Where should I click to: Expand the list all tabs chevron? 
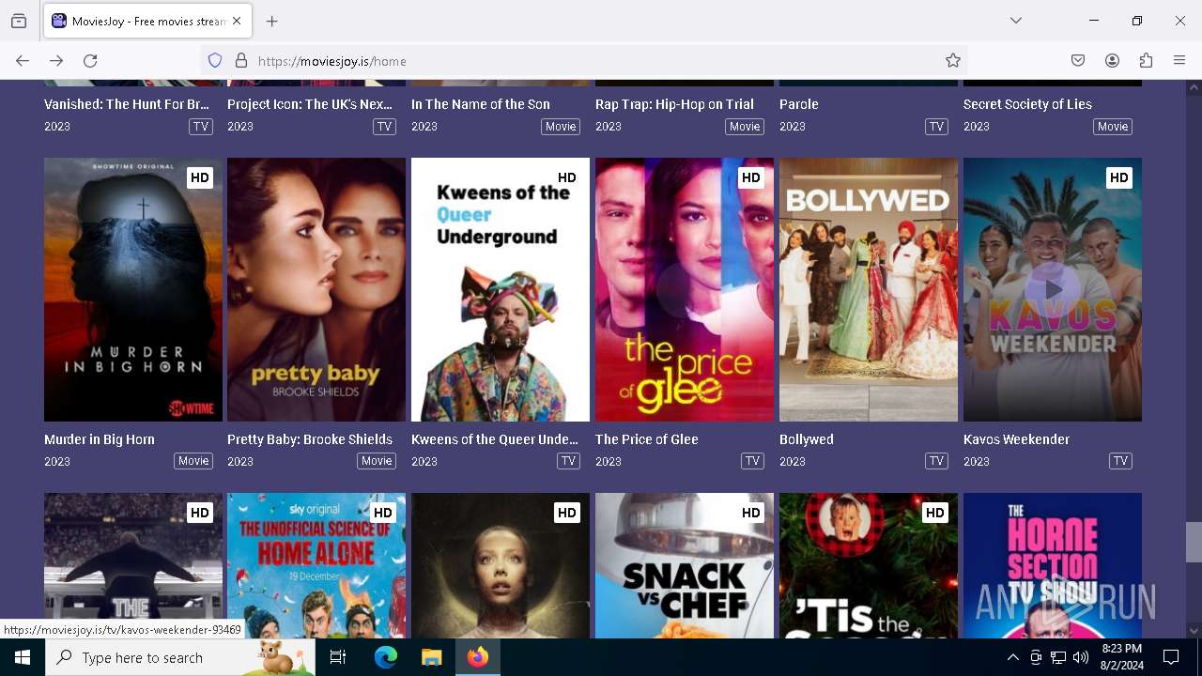1016,21
